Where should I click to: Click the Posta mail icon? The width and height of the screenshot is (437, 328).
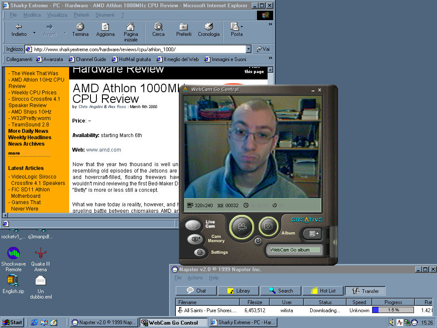(x=235, y=27)
